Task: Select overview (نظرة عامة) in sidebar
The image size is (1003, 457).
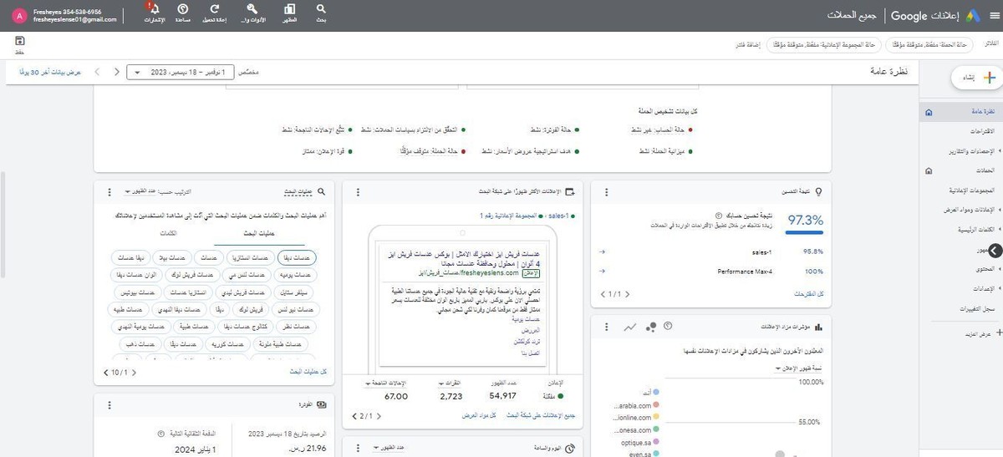Action: [961, 112]
